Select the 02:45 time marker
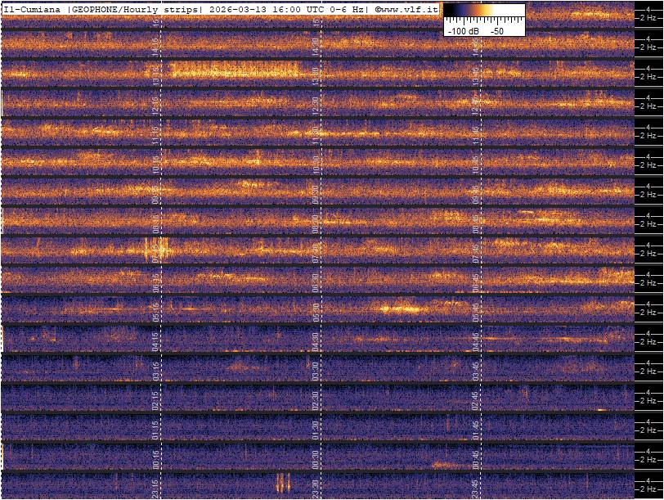Screen dimensions: 664x500 click(x=476, y=399)
